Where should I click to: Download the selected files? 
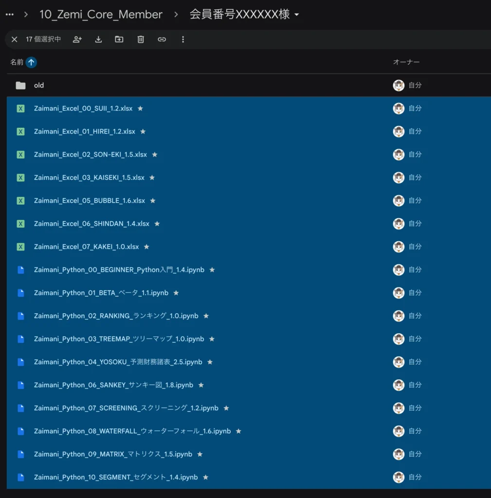98,39
